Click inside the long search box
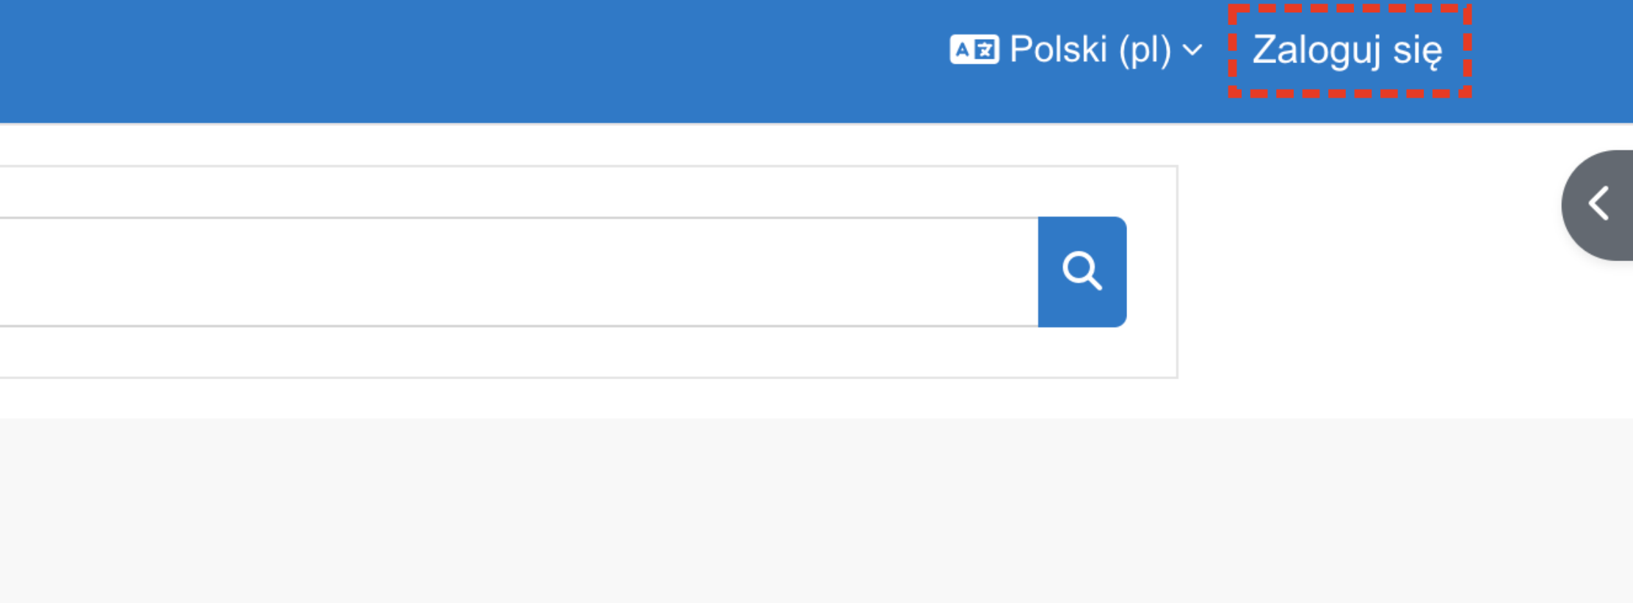Viewport: 1633px width, 603px height. (x=514, y=271)
